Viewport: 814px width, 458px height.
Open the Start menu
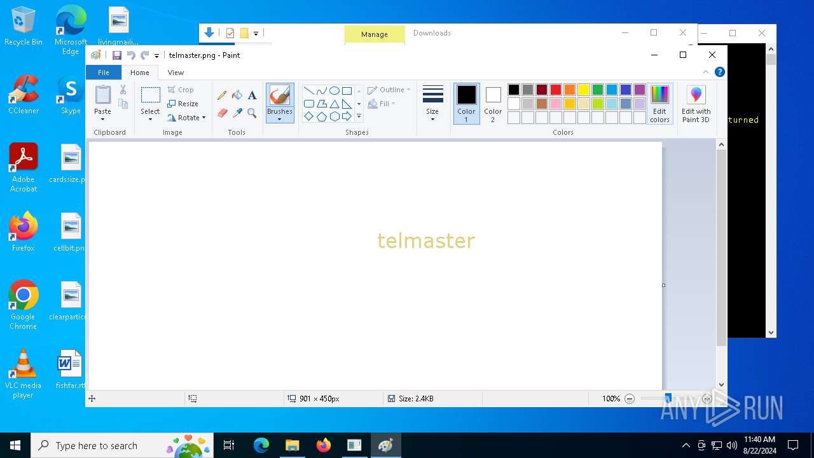point(15,445)
